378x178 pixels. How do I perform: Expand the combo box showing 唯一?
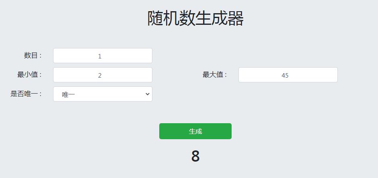pyautogui.click(x=103, y=94)
